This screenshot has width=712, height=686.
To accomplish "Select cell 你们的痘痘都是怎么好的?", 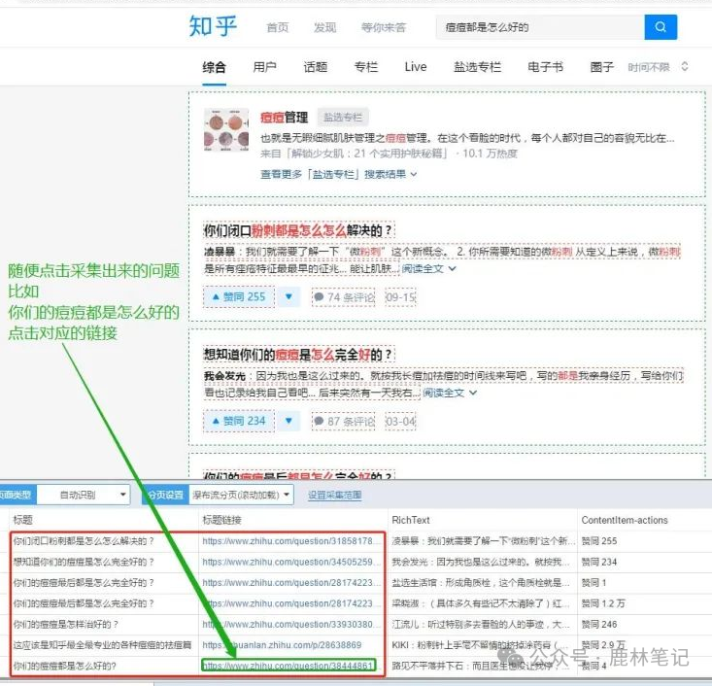I will pyautogui.click(x=104, y=666).
